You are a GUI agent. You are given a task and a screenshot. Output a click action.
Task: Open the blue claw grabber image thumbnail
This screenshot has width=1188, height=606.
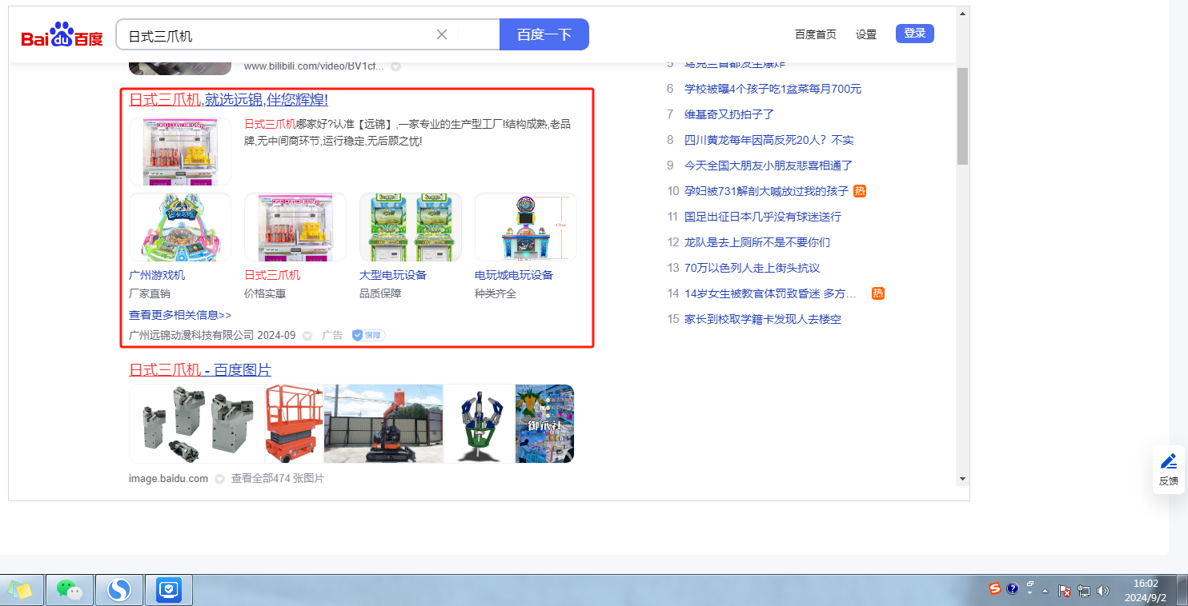click(x=480, y=424)
